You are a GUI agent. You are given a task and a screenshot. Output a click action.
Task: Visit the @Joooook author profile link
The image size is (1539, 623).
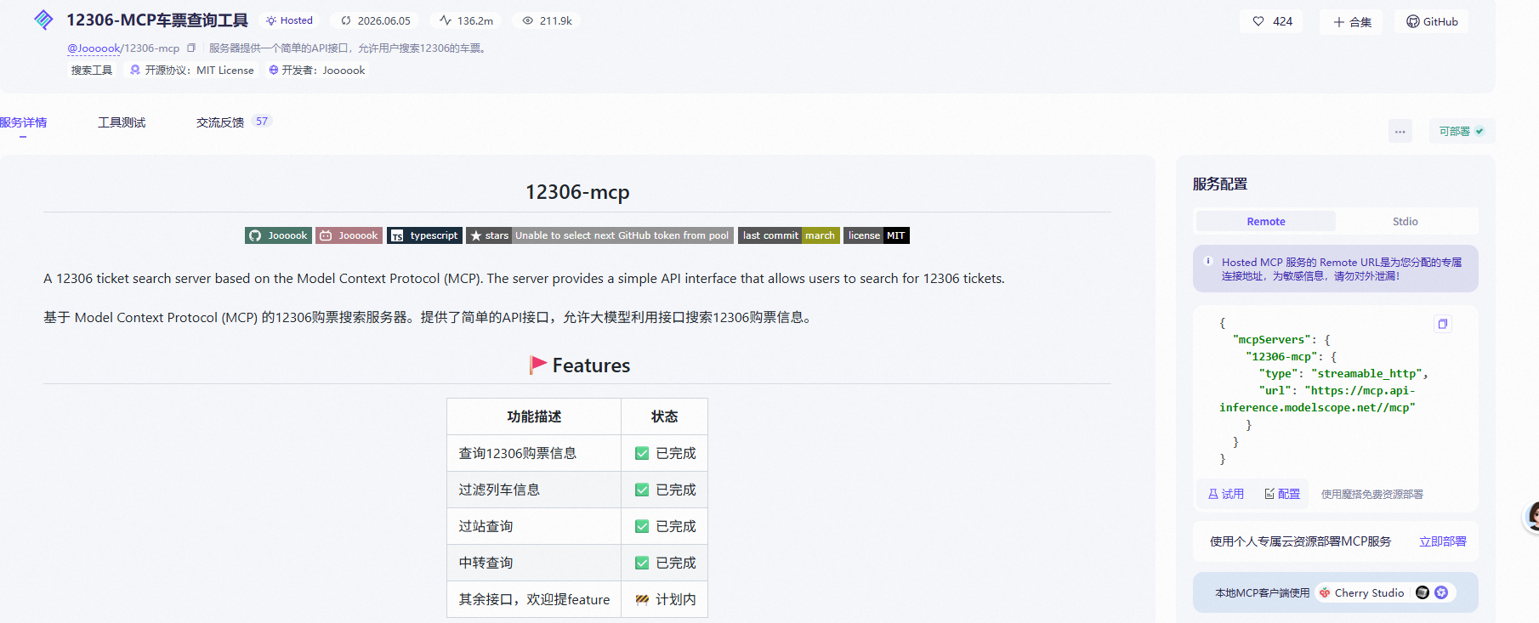pos(94,48)
